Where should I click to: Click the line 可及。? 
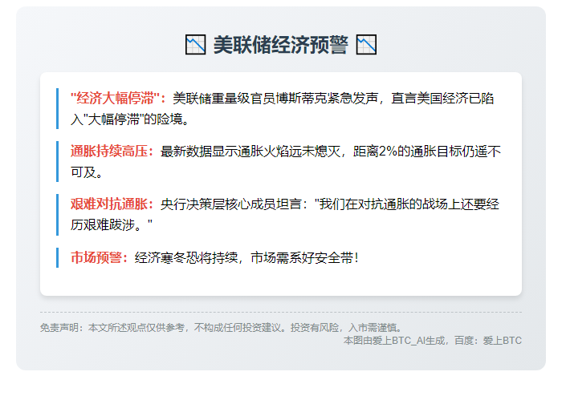(87, 172)
